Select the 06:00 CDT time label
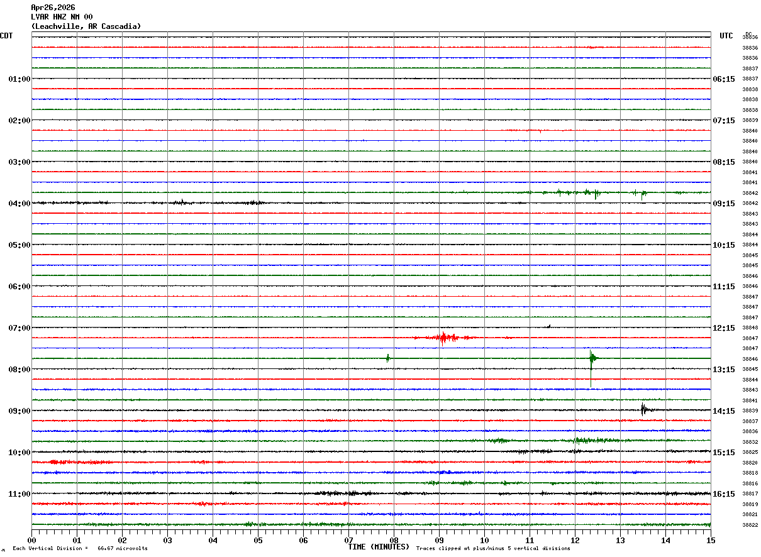 point(19,287)
